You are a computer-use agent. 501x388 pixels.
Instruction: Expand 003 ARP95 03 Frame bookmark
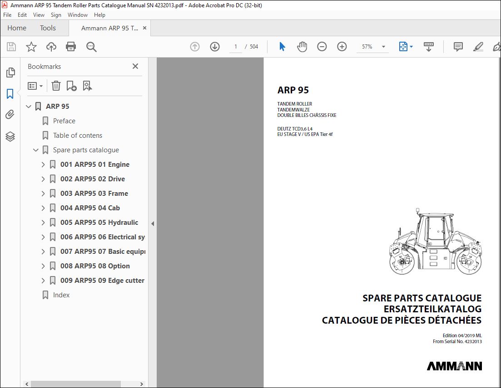click(x=43, y=194)
